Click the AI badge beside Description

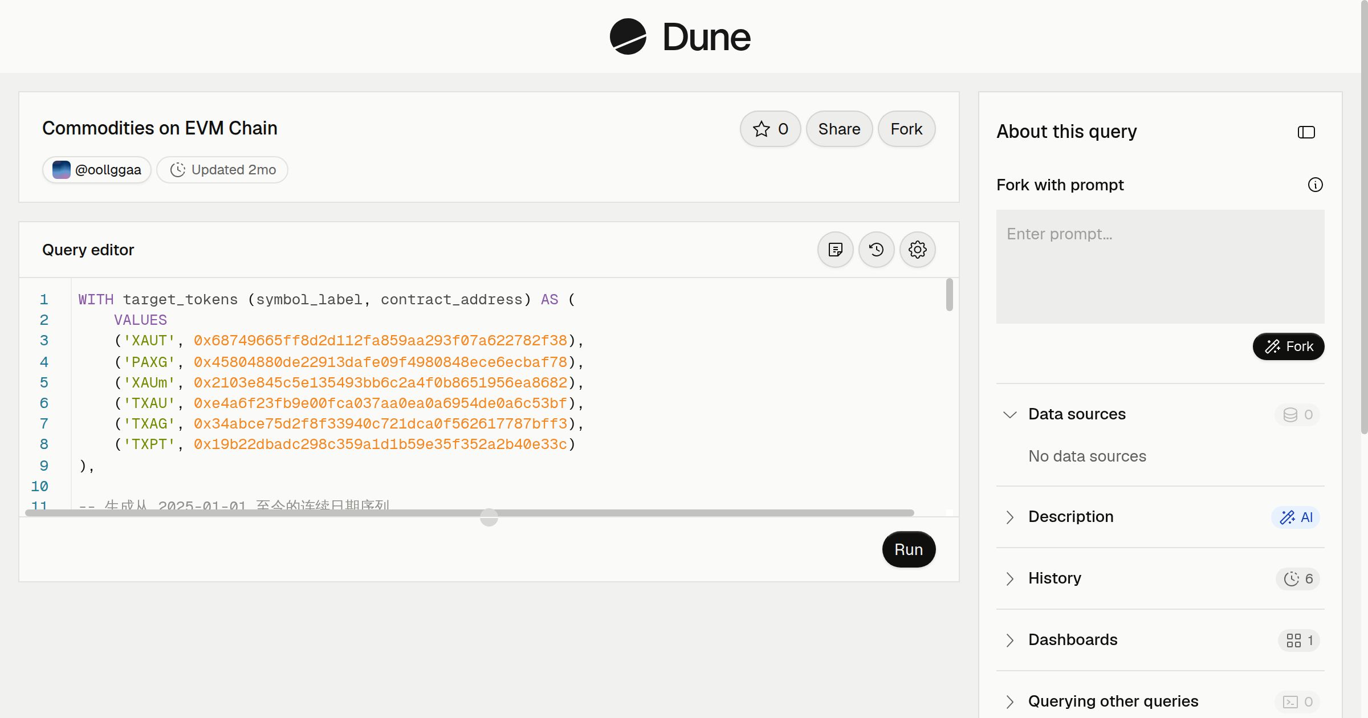(1296, 517)
